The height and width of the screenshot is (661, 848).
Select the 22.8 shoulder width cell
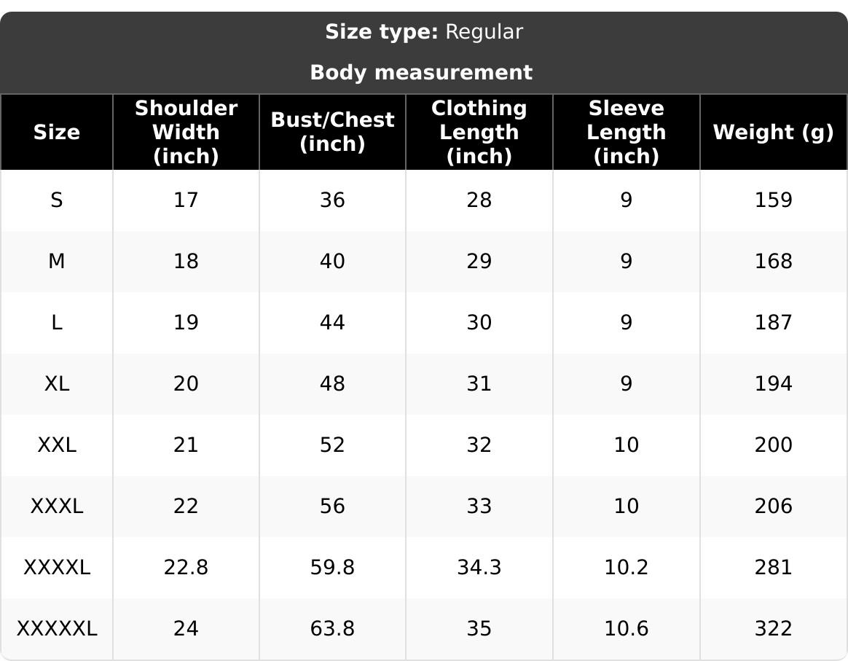tap(186, 568)
